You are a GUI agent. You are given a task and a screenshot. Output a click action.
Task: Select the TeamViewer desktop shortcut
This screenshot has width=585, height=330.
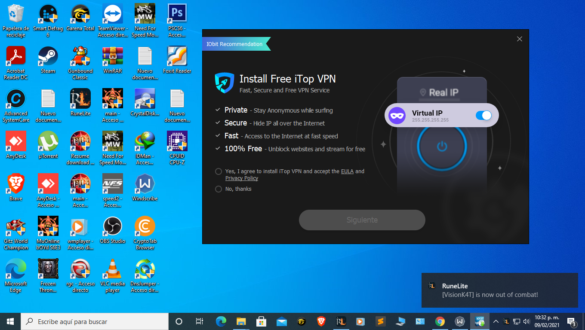pyautogui.click(x=113, y=21)
